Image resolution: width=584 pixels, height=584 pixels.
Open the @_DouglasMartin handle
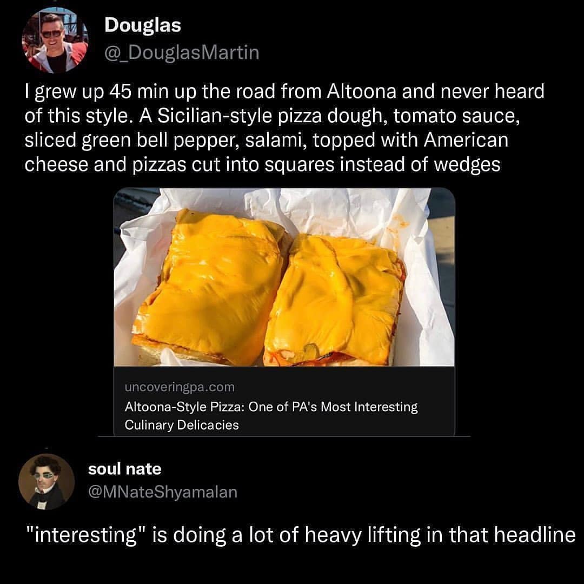(x=181, y=52)
